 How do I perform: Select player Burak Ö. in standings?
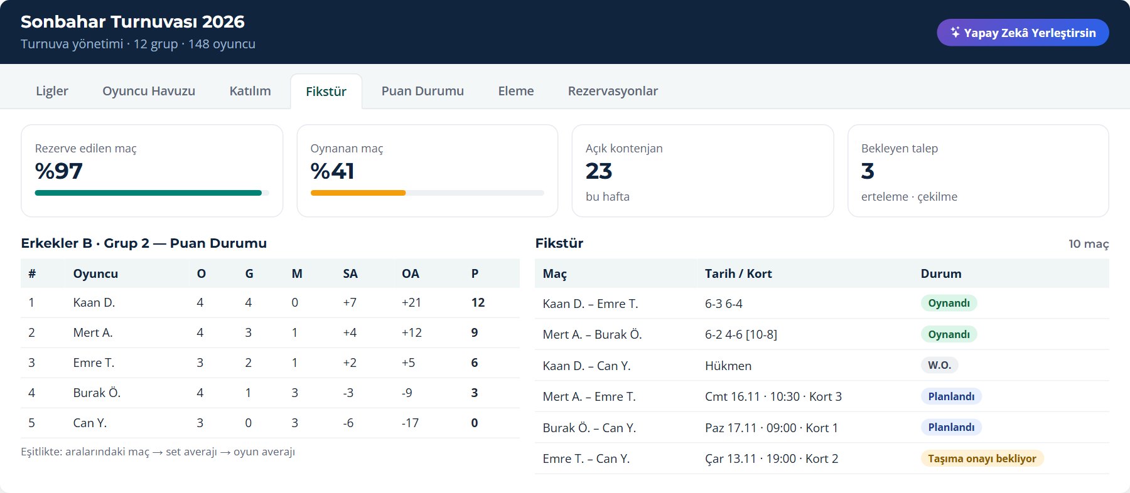[x=97, y=393]
